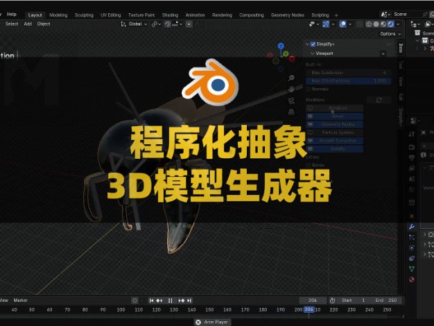Toggle proportional editing
This screenshot has height=326, width=434.
(189, 24)
